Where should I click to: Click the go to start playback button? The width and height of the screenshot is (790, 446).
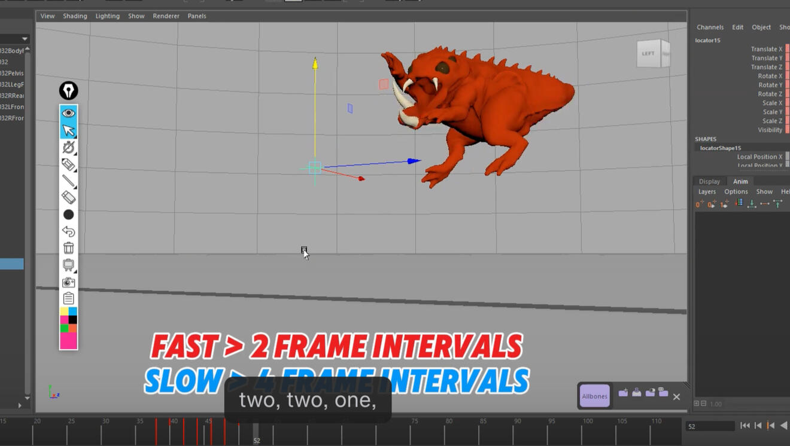[745, 426]
